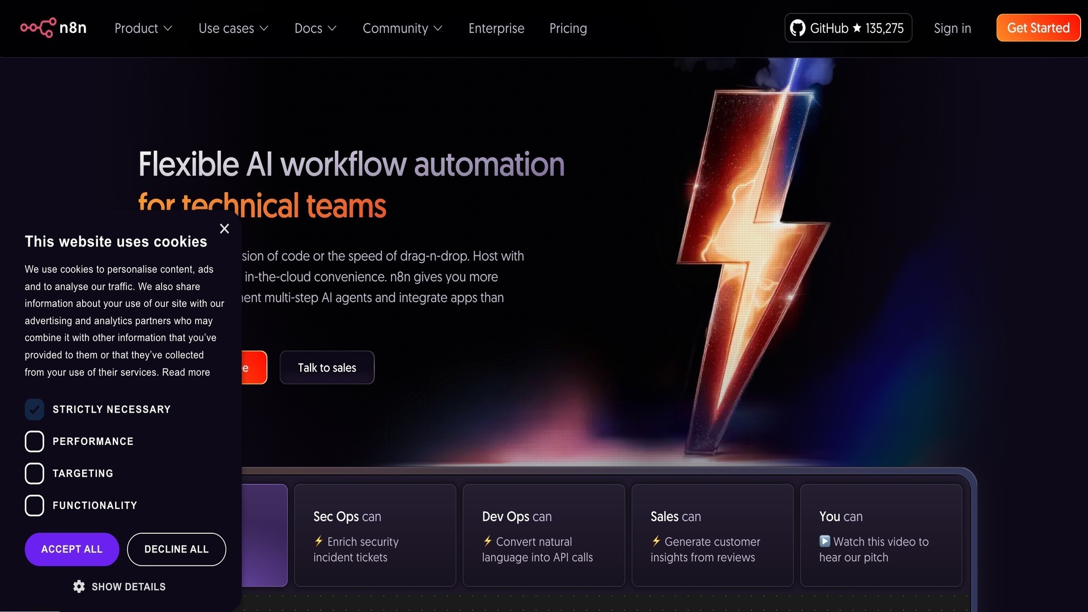Click the 'Targeting' label text
1088x612 pixels.
tap(83, 473)
